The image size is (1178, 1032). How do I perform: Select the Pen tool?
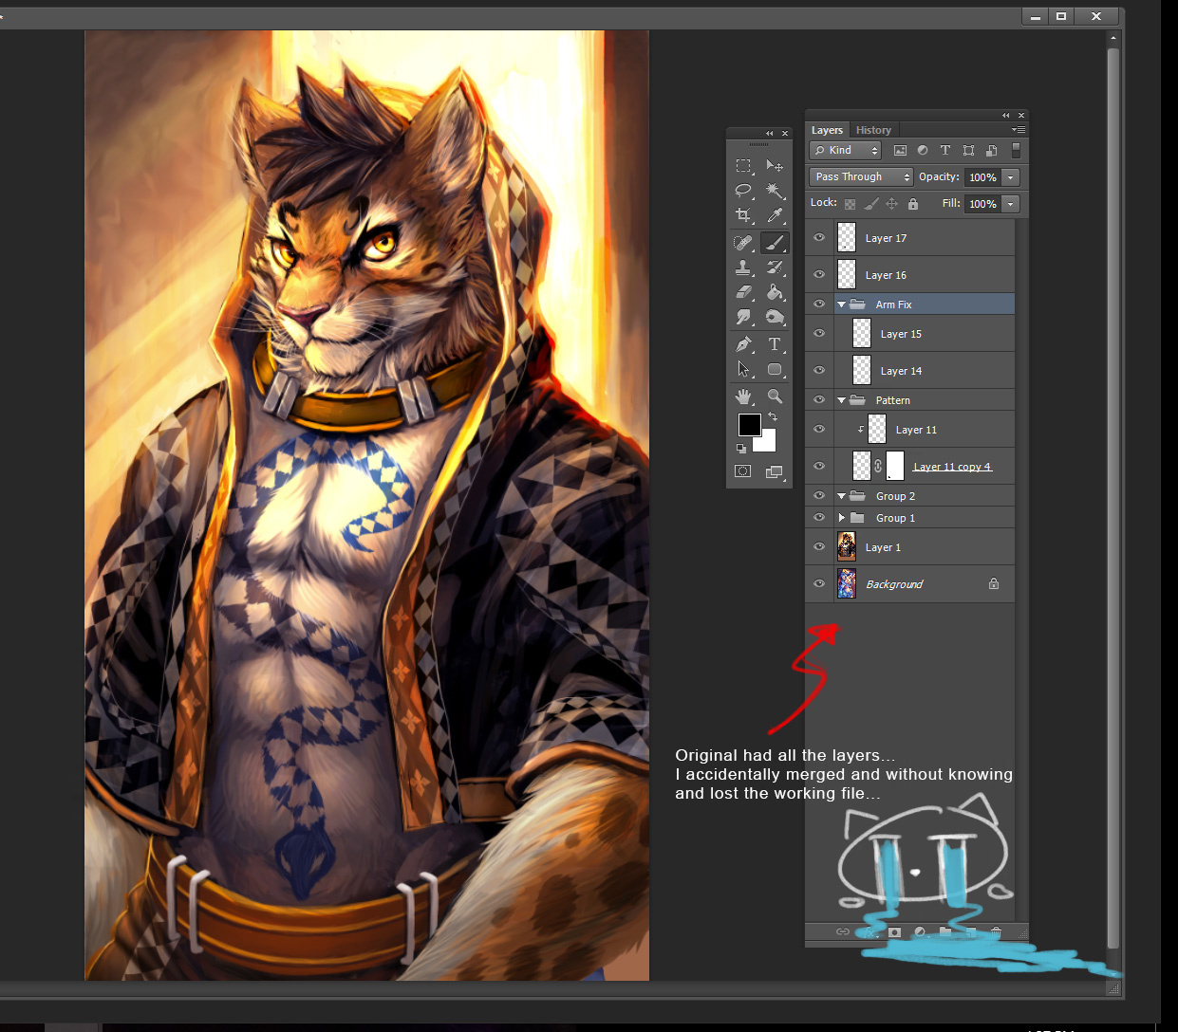point(744,344)
